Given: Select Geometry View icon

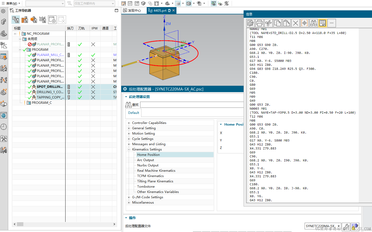Looking at the screenshot, I should click(34, 20).
